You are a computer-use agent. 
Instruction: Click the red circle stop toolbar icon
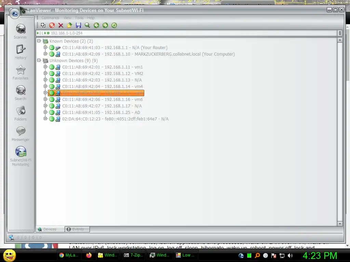click(52, 25)
